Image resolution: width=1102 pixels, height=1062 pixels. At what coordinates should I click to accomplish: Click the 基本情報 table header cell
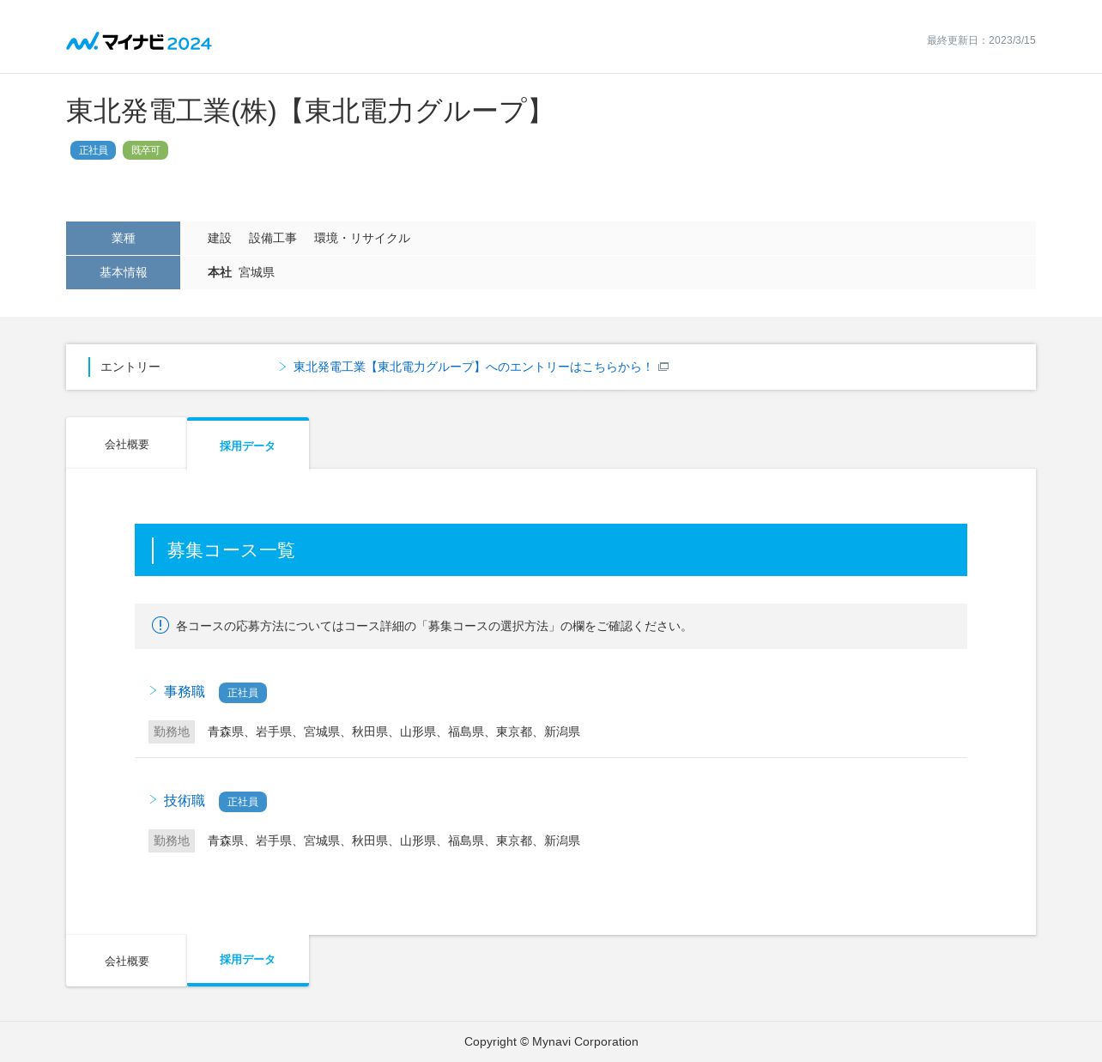tap(123, 272)
